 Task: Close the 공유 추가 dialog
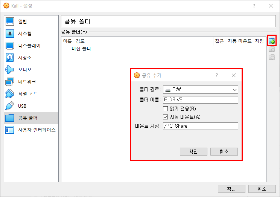(x=234, y=75)
